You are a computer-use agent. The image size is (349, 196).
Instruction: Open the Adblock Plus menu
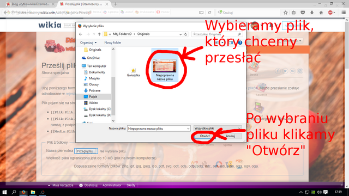click(332, 13)
